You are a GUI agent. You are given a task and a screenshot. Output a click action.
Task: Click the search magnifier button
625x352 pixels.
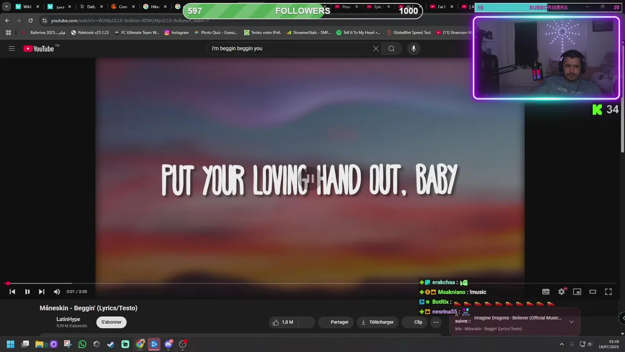[x=391, y=48]
